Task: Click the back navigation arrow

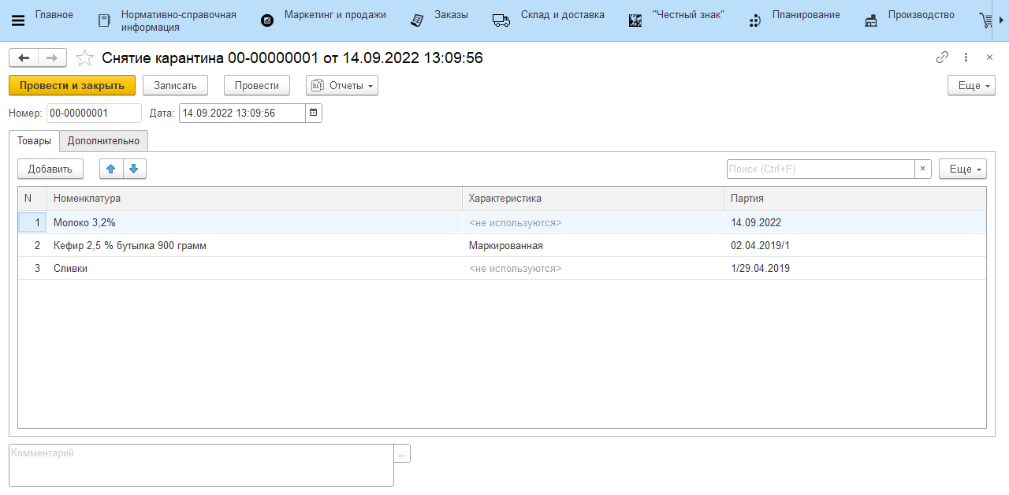Action: (x=24, y=58)
